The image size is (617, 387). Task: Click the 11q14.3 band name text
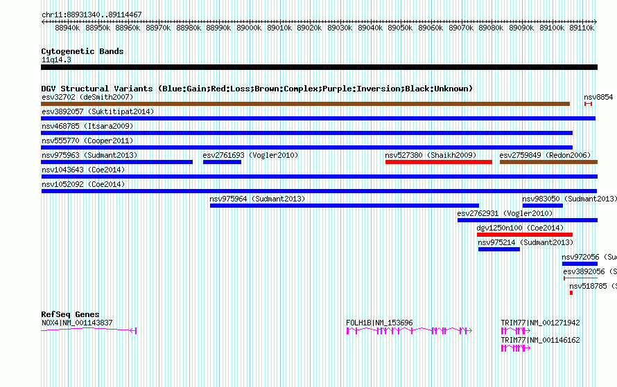[56, 60]
